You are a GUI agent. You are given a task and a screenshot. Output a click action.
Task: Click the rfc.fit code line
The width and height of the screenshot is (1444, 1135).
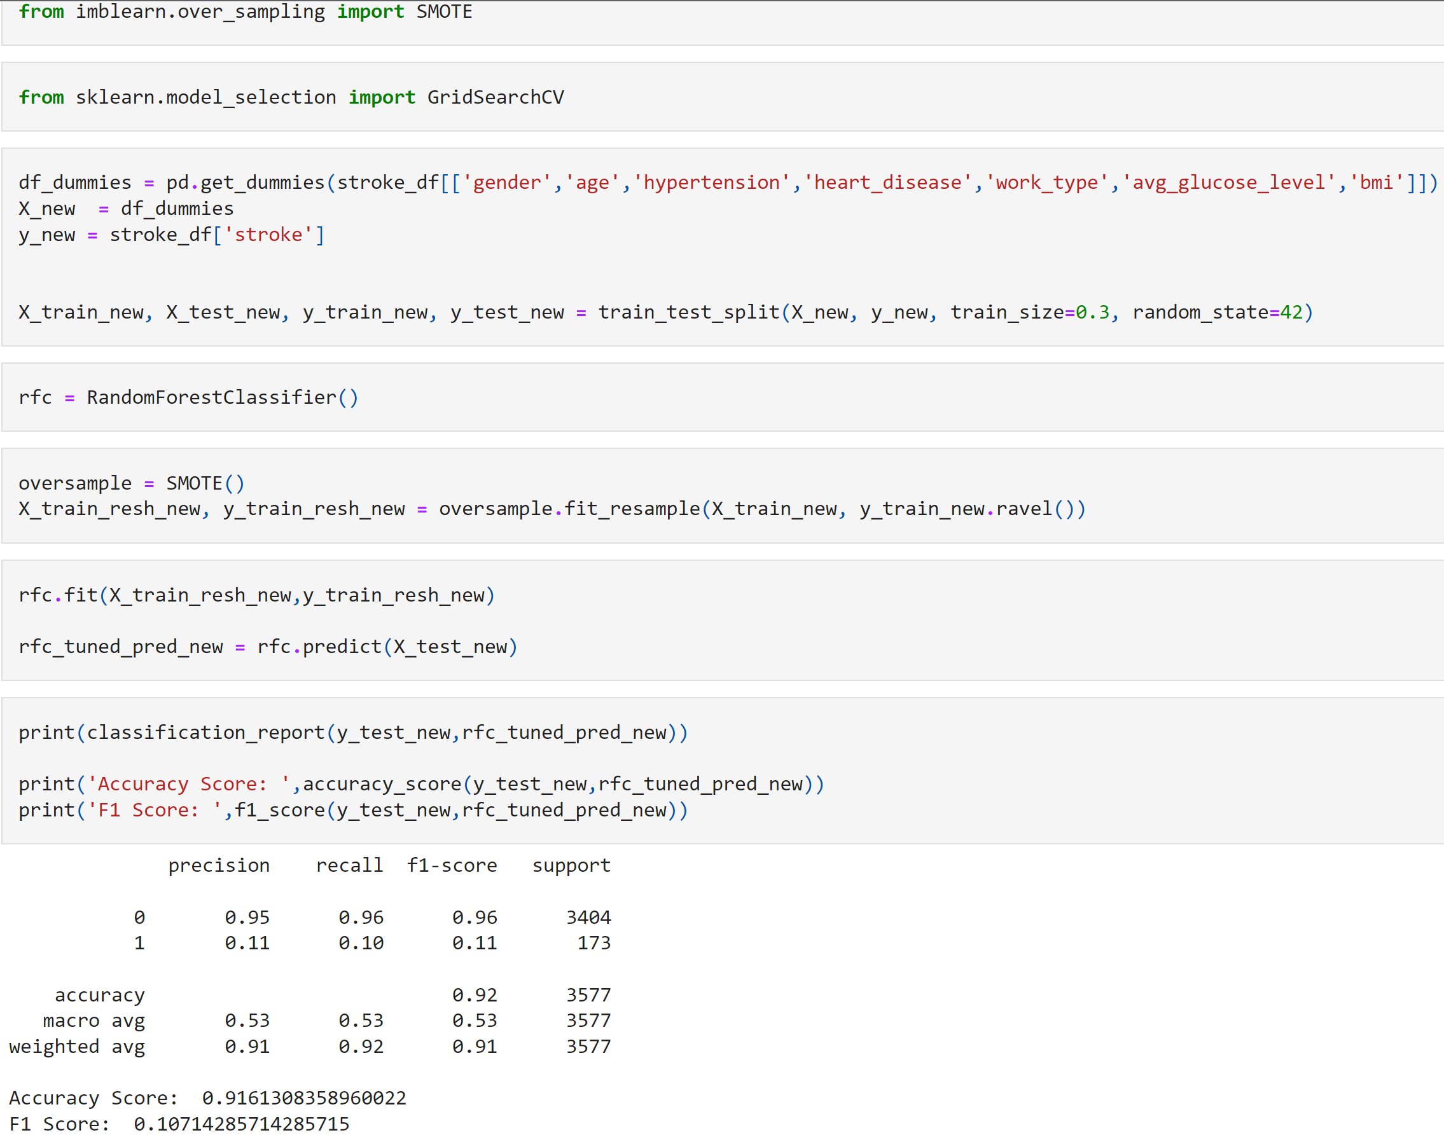[x=256, y=595]
